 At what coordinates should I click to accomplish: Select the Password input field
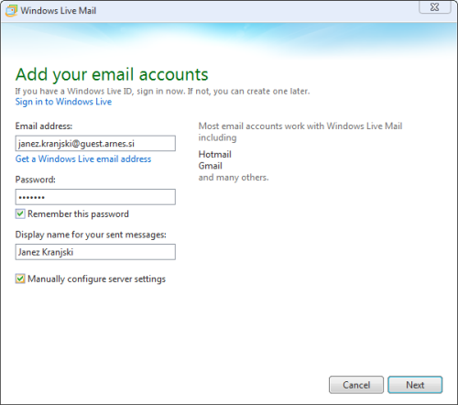point(95,197)
